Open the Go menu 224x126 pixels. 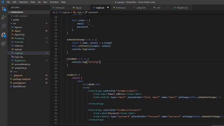tap(39, 2)
